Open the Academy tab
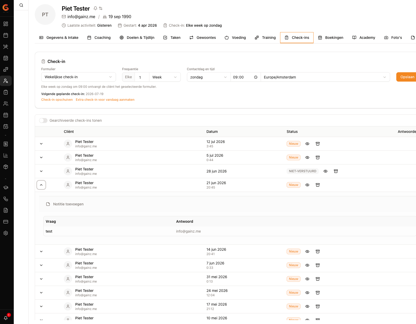The image size is (416, 324). click(364, 38)
